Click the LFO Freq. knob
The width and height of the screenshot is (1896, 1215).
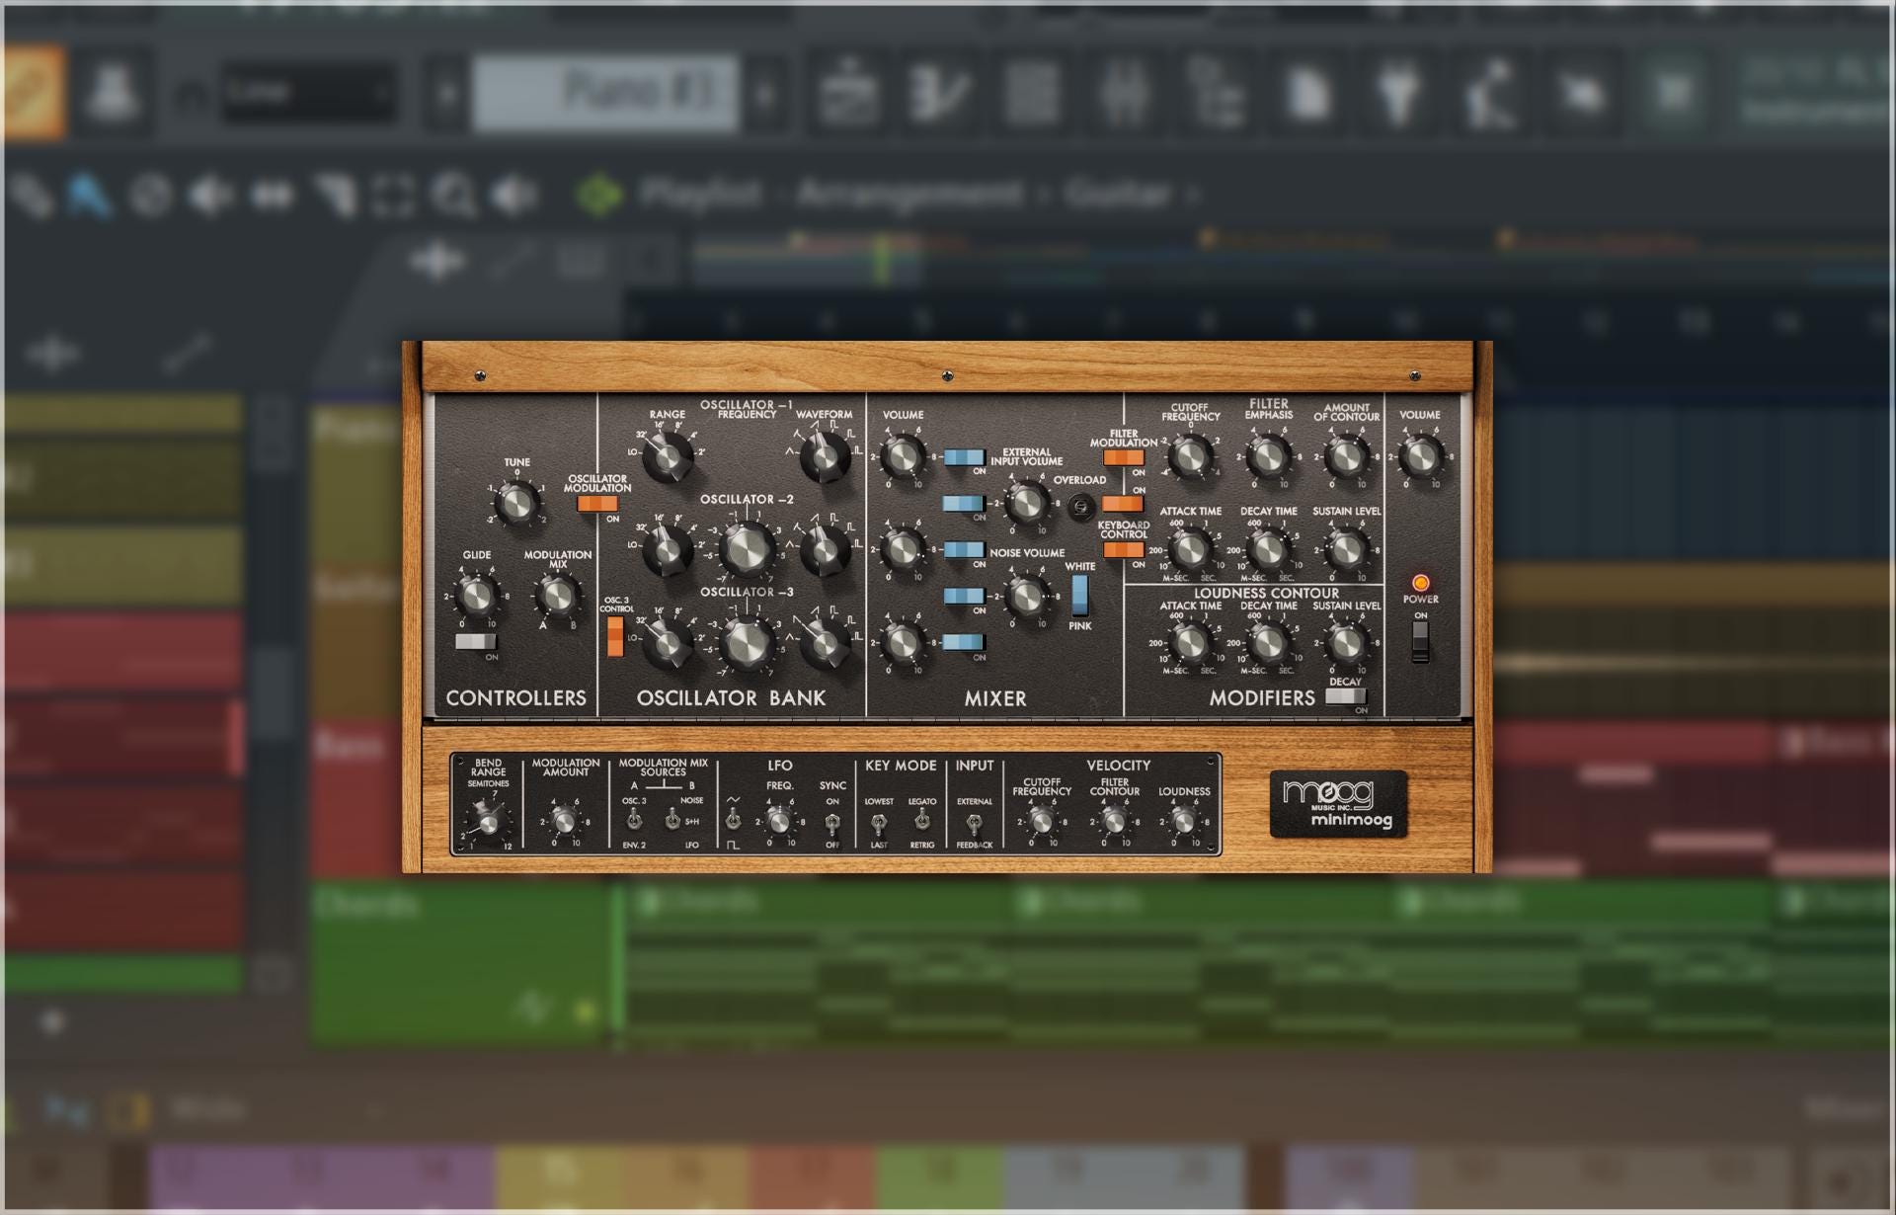point(779,821)
